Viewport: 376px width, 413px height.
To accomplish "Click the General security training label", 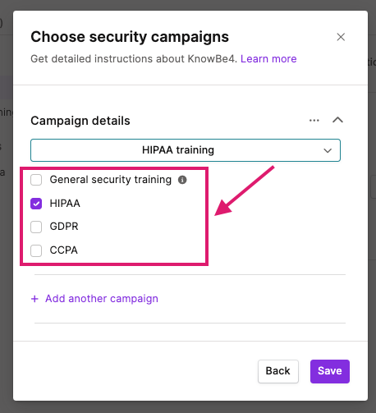I will point(111,180).
